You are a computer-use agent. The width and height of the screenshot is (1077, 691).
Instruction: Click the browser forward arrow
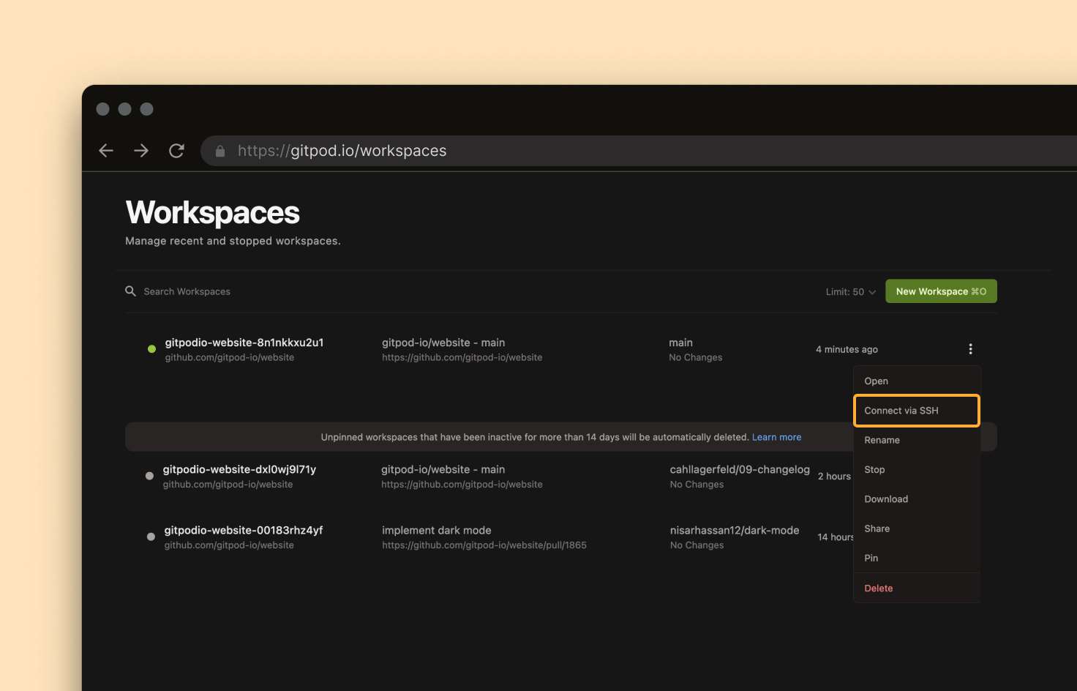pos(141,151)
